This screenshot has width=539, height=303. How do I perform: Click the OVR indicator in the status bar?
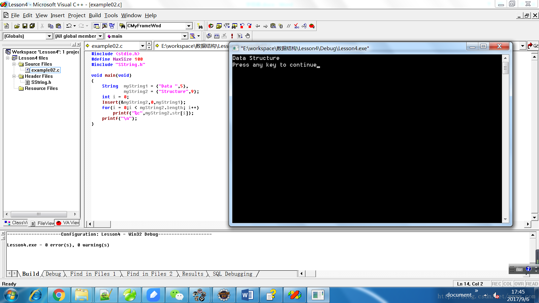pos(519,284)
